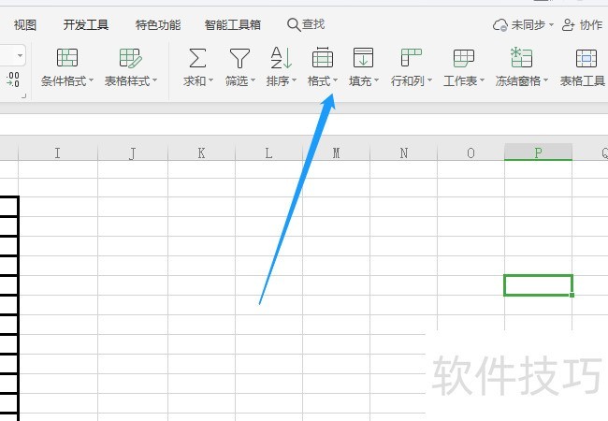Click the cloud not-synced icon
608x421 pixels.
point(500,25)
